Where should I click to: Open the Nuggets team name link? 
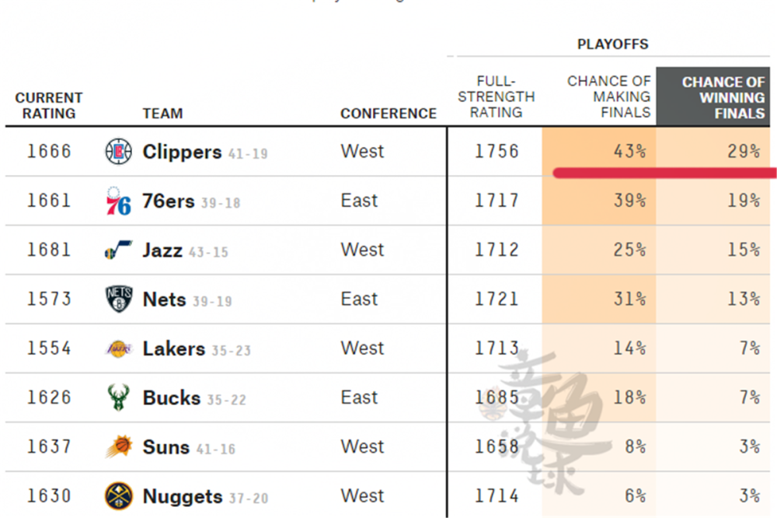pyautogui.click(x=182, y=497)
